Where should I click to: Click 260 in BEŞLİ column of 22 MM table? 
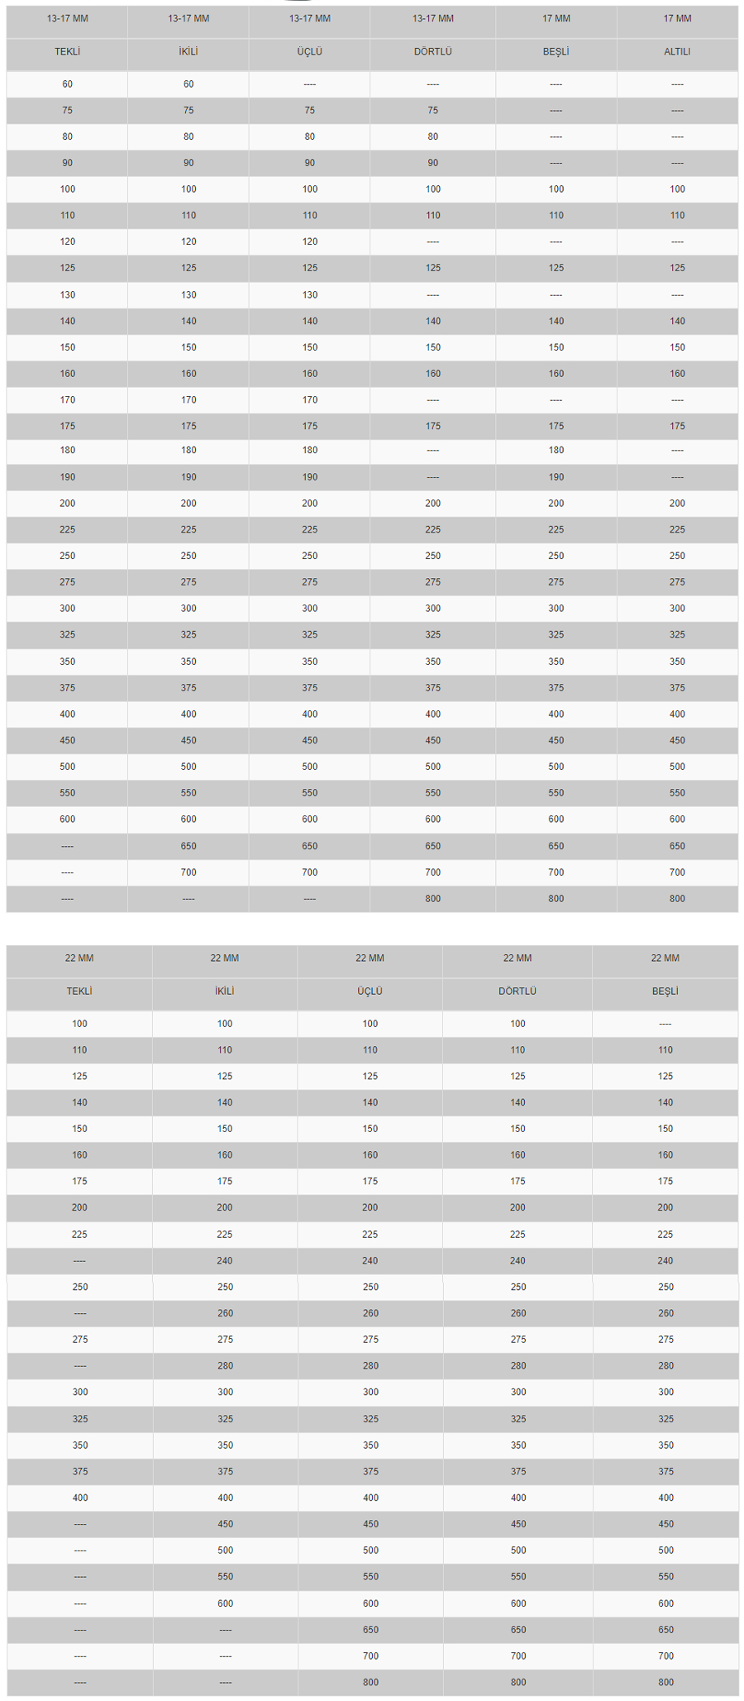[x=665, y=1313]
